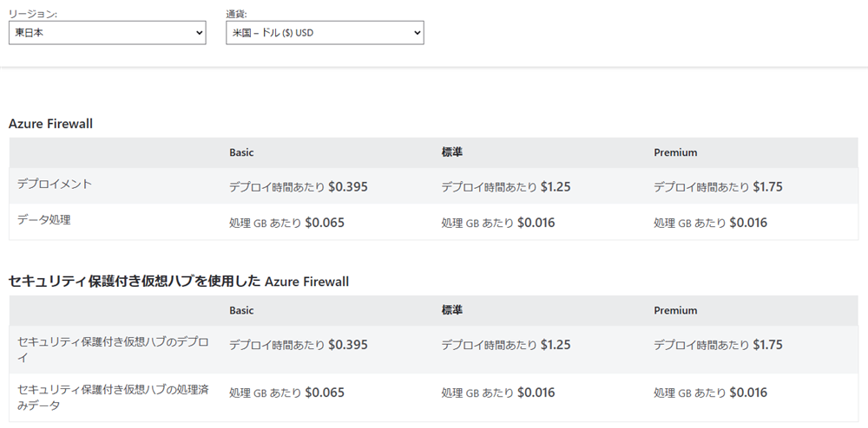Click the リージョン label text
Screen dimensions: 868x428
click(34, 14)
